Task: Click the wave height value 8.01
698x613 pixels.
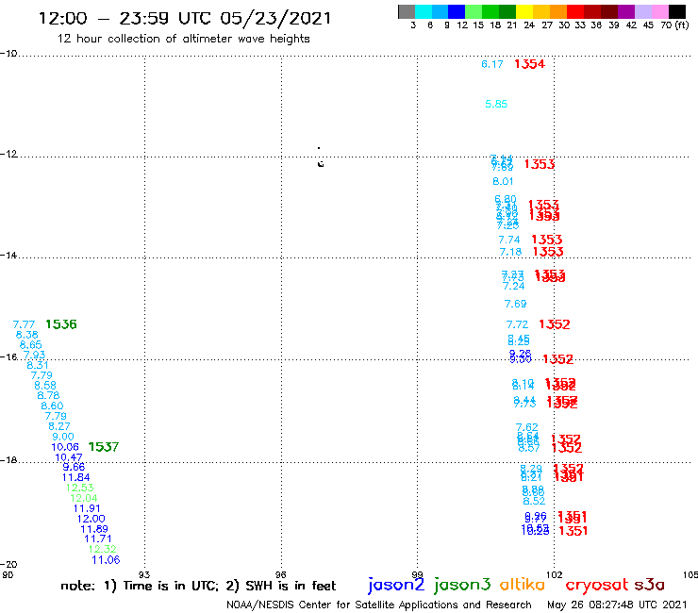Action: (x=503, y=181)
